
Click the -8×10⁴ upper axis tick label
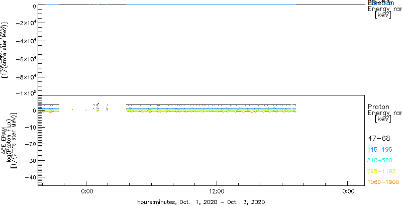[26, 77]
